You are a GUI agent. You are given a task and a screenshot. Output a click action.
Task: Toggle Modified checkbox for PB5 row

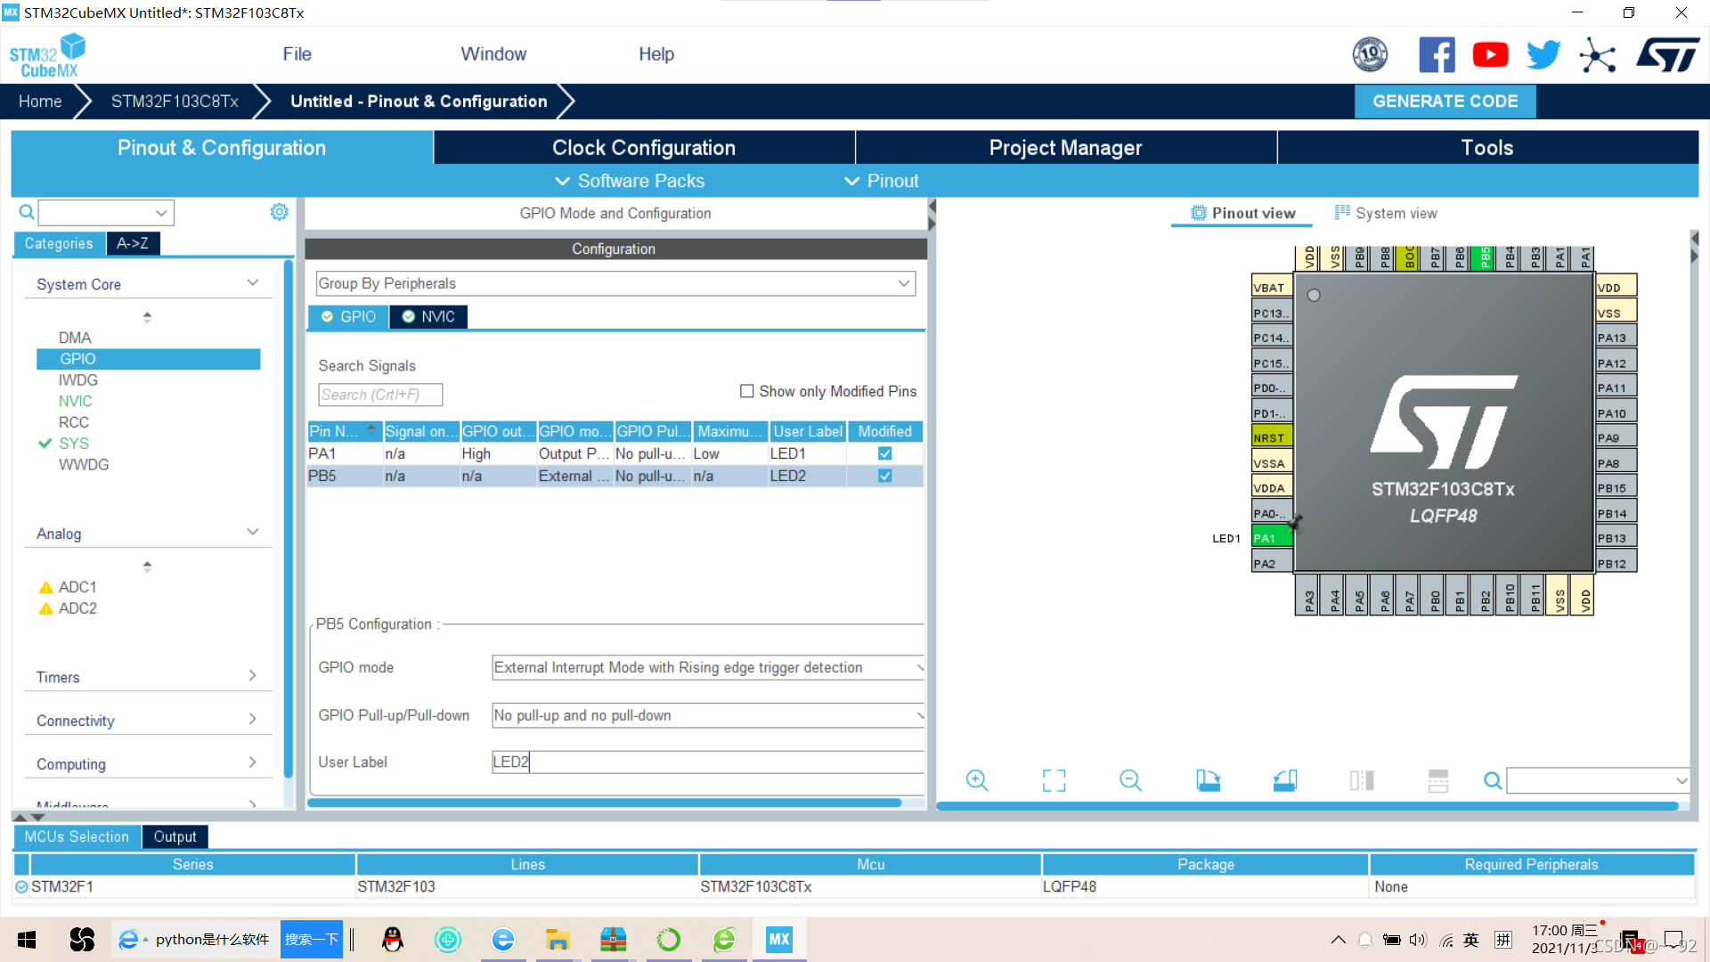click(884, 476)
